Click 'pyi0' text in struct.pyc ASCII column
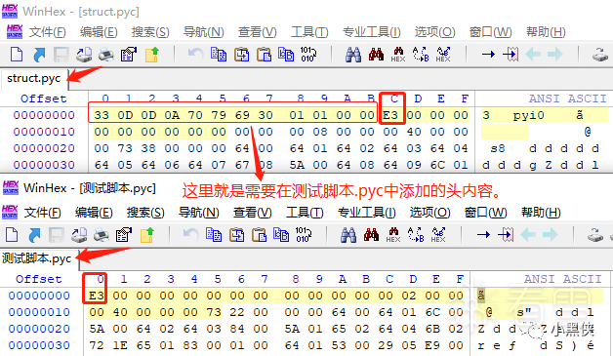Screen dimensions: 613x356 click(x=528, y=116)
